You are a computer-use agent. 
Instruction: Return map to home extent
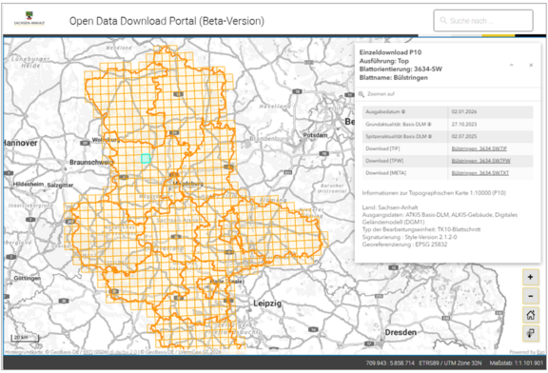click(530, 315)
